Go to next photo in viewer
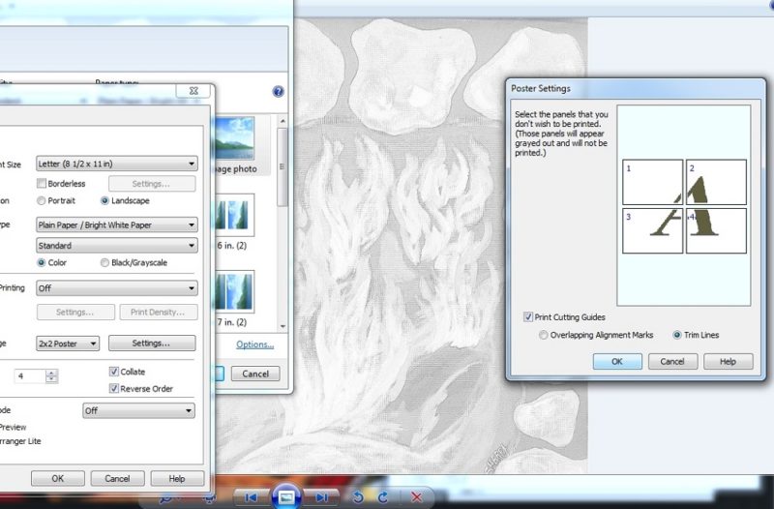 (x=322, y=497)
